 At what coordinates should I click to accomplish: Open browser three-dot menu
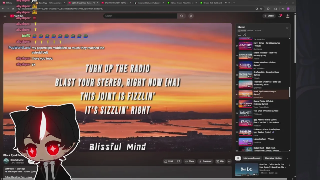293,9
